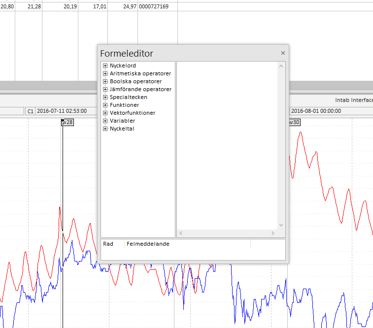This screenshot has height=328, width=373.
Task: Select the Funktioner tree label
Action: coord(124,105)
